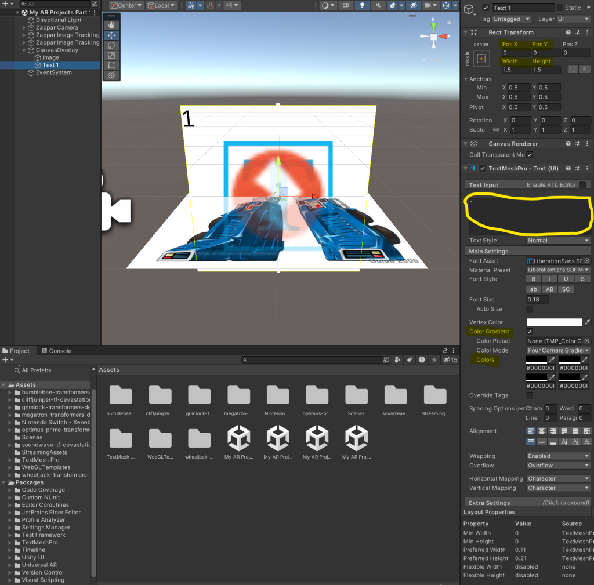Enable the Auto Size checkbox
The width and height of the screenshot is (594, 585).
pos(530,309)
